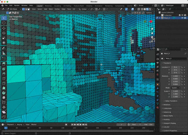Select the Cursor tool in the left toolbar
188x135 pixels.
[x=4, y=23]
